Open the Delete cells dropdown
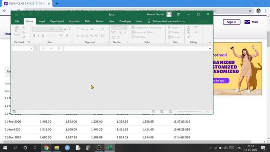The image size is (270, 152). pyautogui.click(x=175, y=32)
